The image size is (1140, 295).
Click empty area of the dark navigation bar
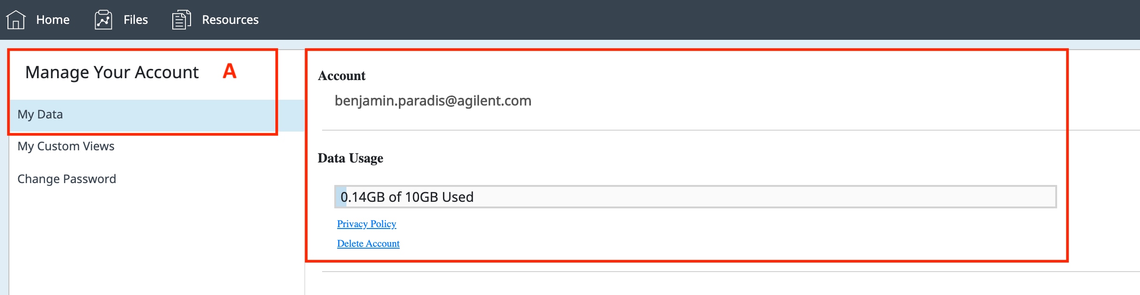coord(655,20)
